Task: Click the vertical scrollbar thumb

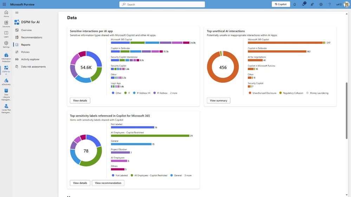Action: (x=346, y=110)
